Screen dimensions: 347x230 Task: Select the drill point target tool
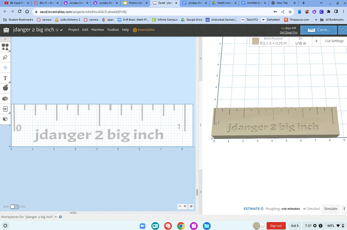coord(5,68)
